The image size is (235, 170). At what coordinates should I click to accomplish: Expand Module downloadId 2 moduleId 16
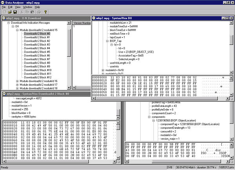17,81
